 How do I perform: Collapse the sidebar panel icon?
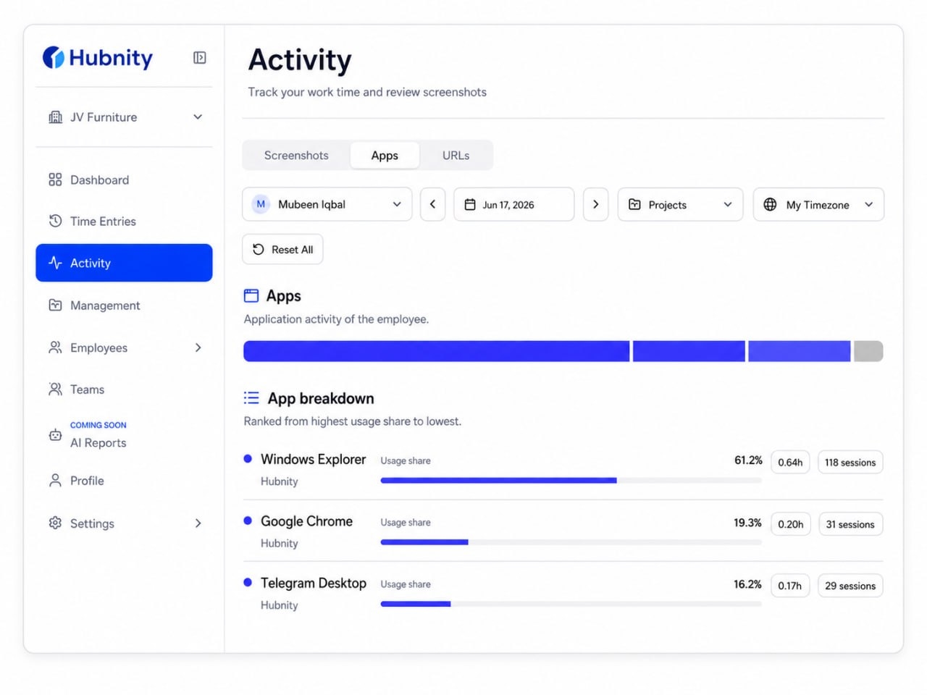(x=200, y=58)
